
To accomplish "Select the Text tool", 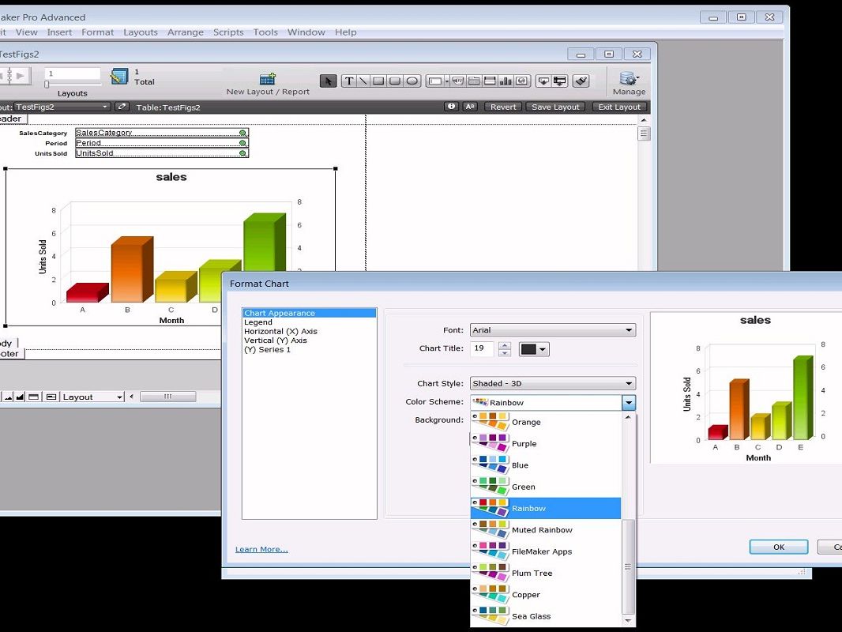I will [x=349, y=81].
